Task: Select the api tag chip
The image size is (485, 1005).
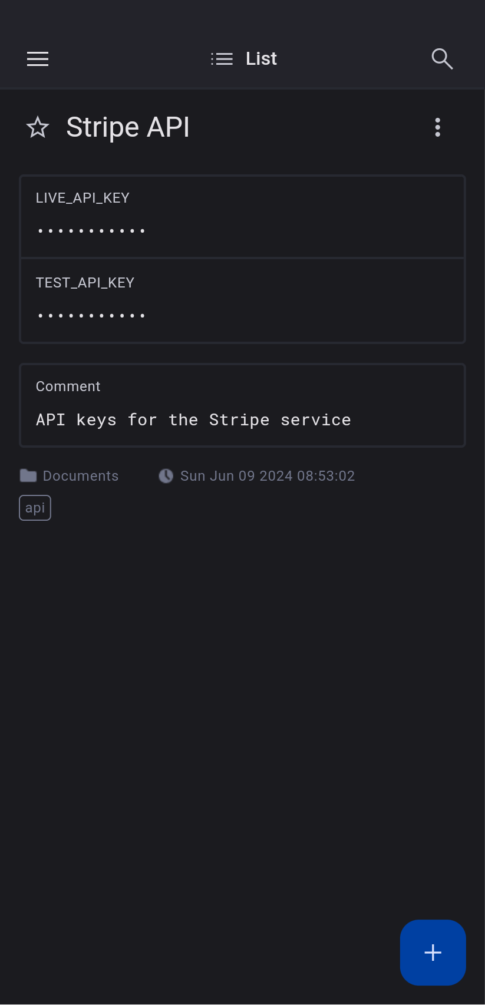Action: point(35,508)
